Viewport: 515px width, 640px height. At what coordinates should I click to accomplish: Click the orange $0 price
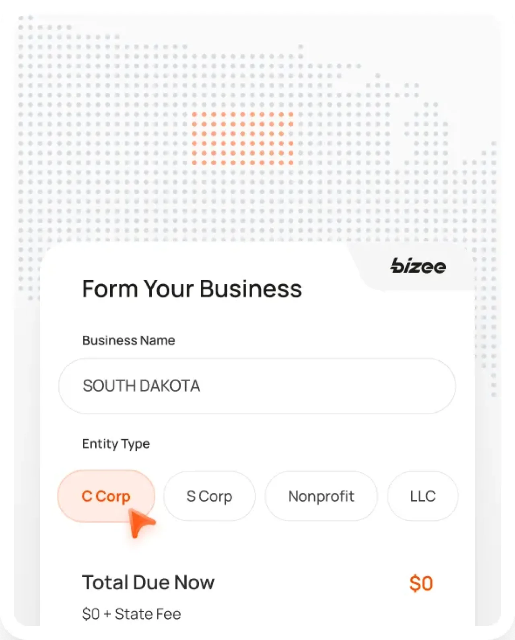click(x=422, y=582)
